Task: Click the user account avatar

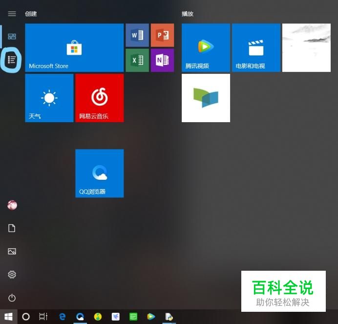Action: 12,205
